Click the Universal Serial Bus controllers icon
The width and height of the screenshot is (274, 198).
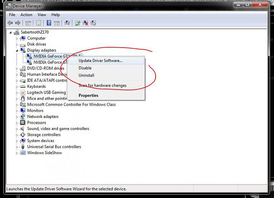pyautogui.click(x=23, y=147)
